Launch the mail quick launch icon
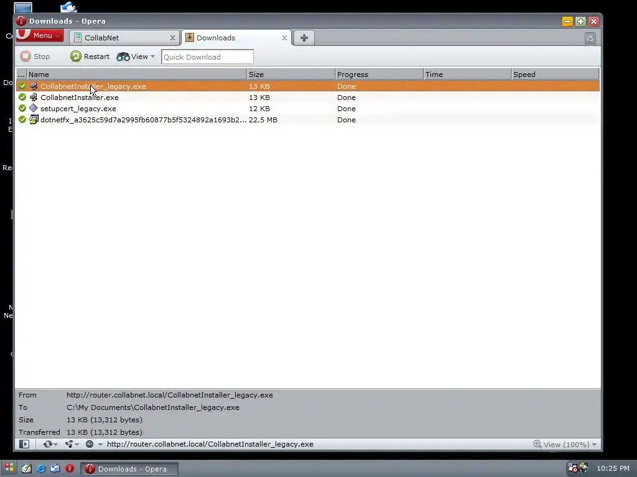This screenshot has width=637, height=477. (55, 468)
